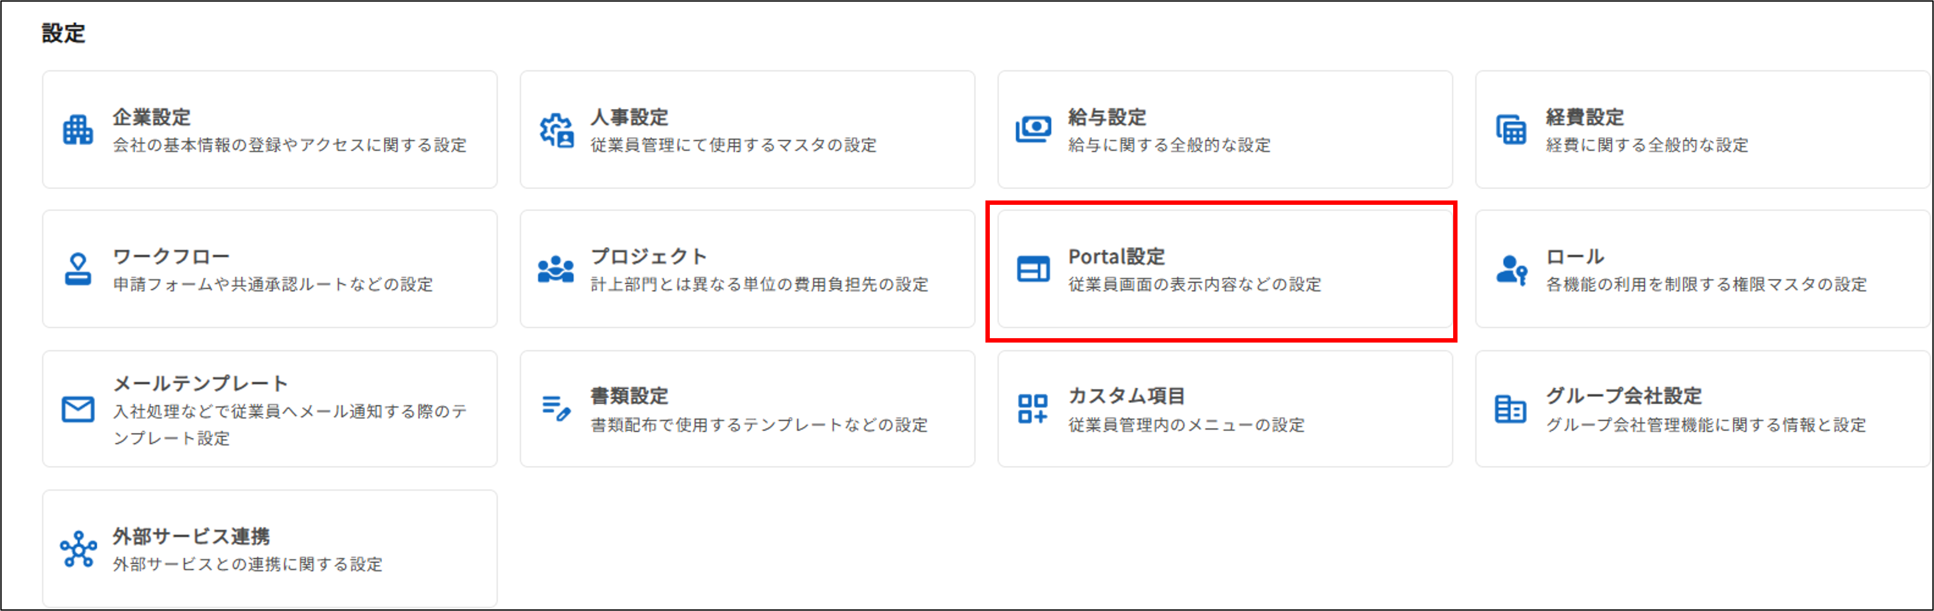1934x611 pixels.
Task: Open the グループ会社設定 card title
Action: (1624, 397)
